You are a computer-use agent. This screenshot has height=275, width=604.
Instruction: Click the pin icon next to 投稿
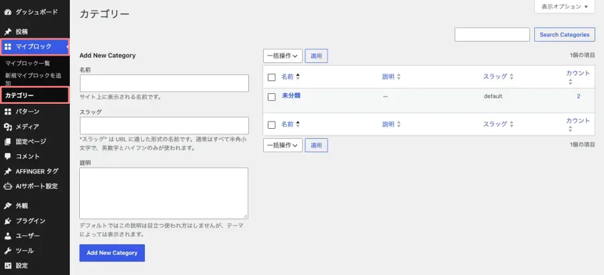[x=7, y=32]
